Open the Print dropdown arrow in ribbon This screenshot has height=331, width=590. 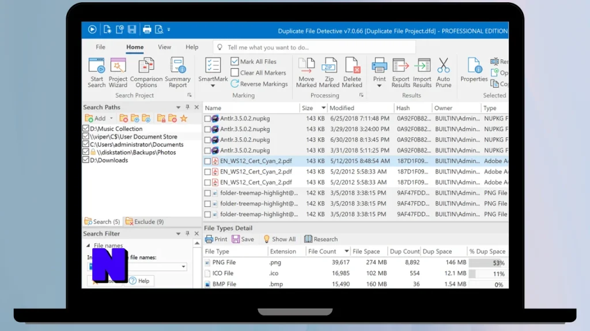(x=379, y=86)
